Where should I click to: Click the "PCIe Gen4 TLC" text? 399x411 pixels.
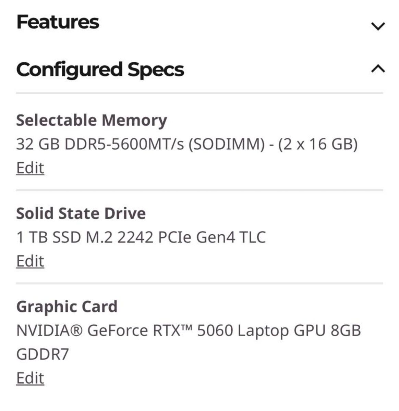tap(211, 237)
